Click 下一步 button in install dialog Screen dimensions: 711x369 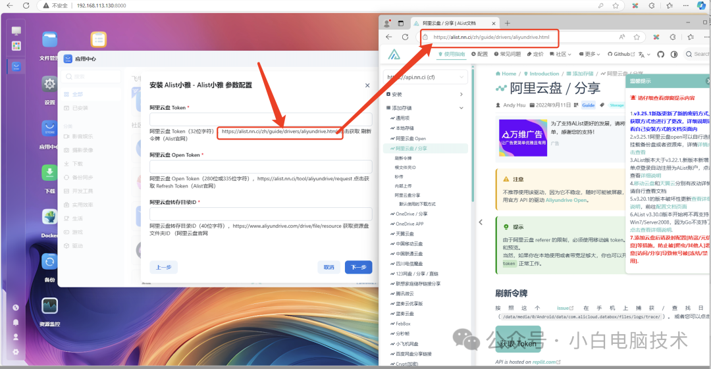click(x=358, y=268)
